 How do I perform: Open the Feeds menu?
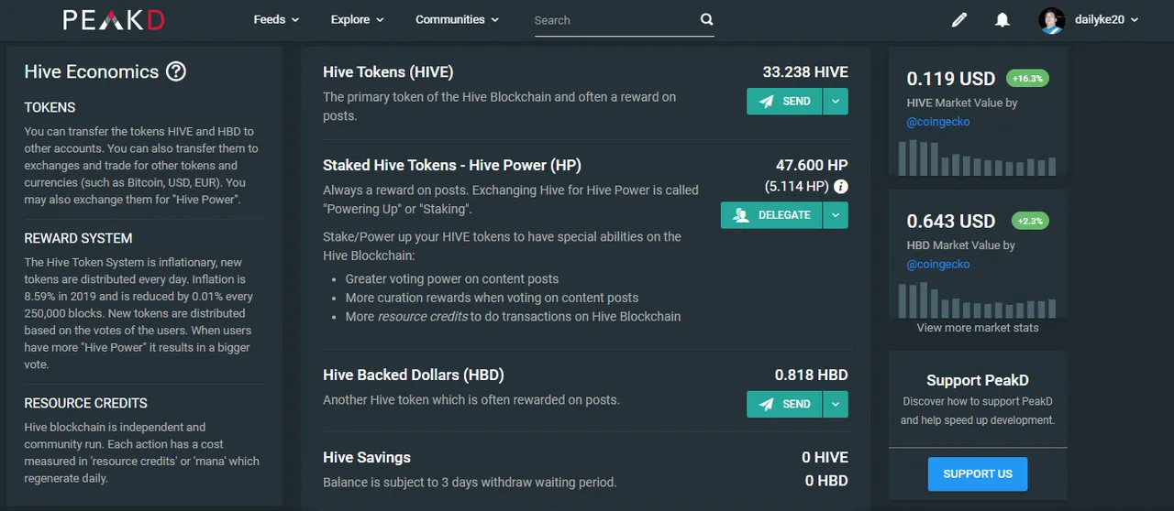tap(276, 19)
